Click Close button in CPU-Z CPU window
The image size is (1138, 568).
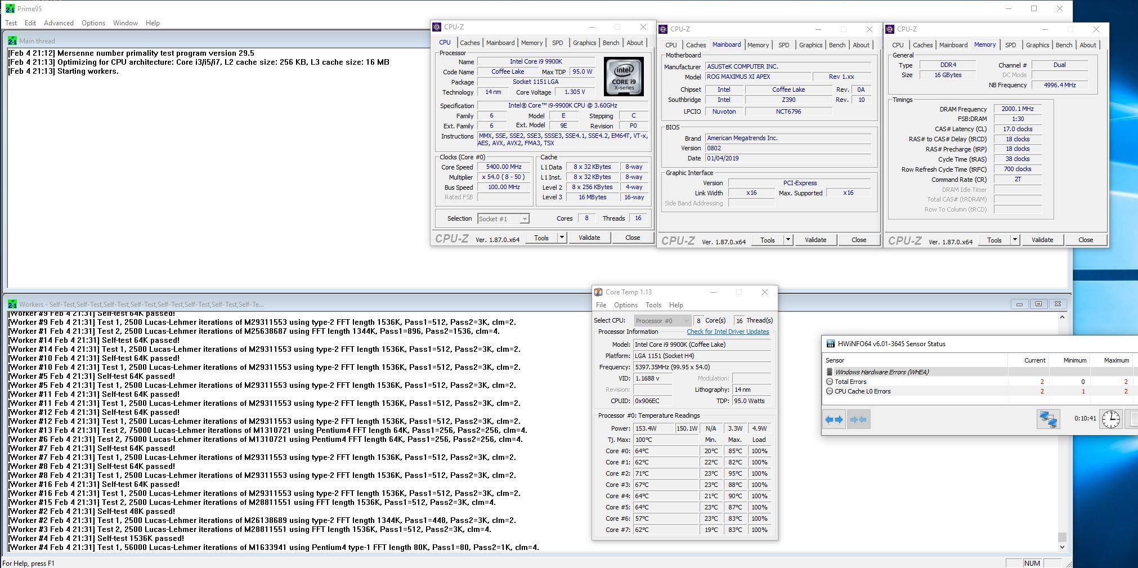pos(633,238)
